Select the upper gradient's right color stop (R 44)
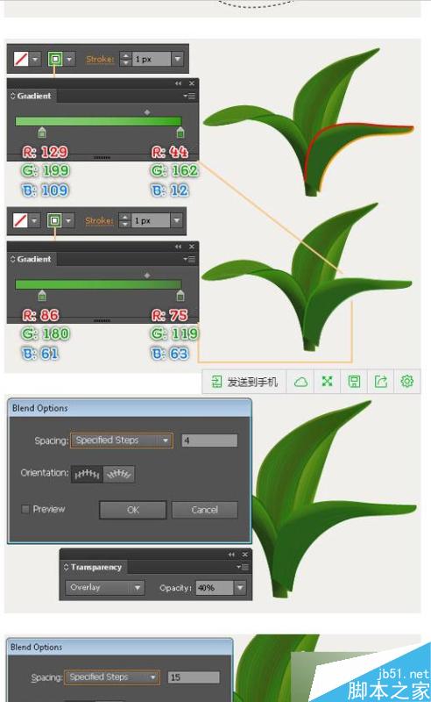 point(180,132)
